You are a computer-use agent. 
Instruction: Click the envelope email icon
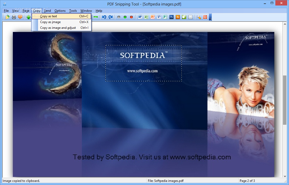tap(190, 17)
